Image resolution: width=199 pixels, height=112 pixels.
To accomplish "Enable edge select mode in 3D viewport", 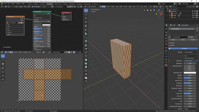I will pyautogui.click(x=103, y=7).
